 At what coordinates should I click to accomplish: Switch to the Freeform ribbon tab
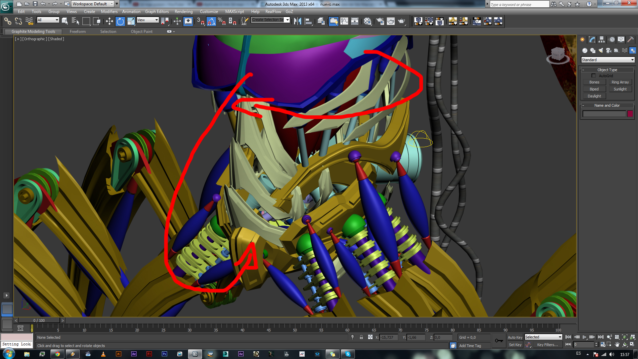tap(77, 32)
